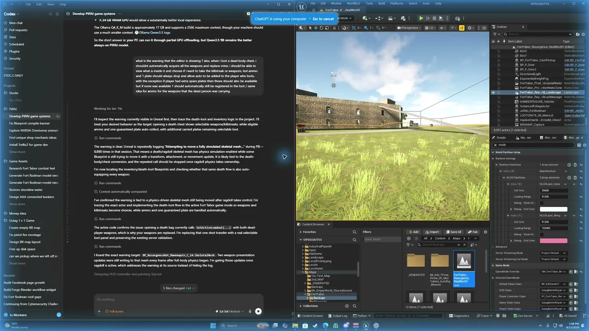Toggle visibility of FortTabor_Rea..rld_Landscape actor

pos(493,92)
